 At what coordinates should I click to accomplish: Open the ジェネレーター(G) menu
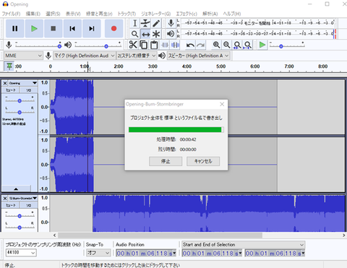coord(155,14)
